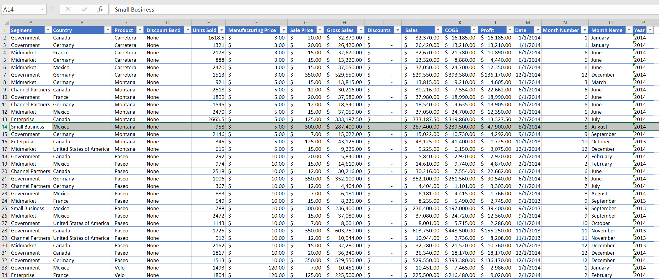Click profit value 155,250.00
659x279 pixels.
tap(498, 231)
